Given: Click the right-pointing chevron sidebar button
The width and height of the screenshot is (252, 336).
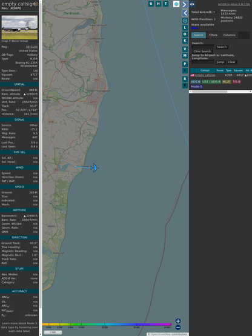Looking at the screenshot, I should click(x=185, y=4).
